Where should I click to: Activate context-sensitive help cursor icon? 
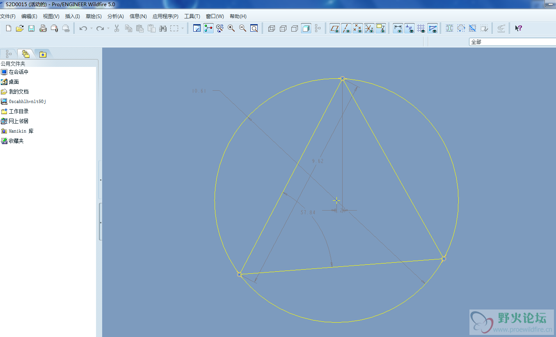pos(518,28)
